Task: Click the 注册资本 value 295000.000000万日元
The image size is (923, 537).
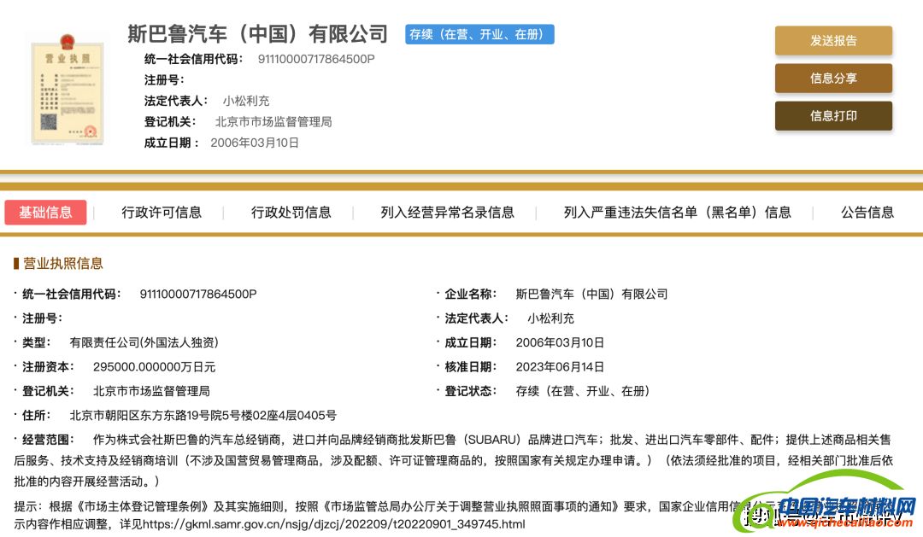Action: click(x=154, y=367)
